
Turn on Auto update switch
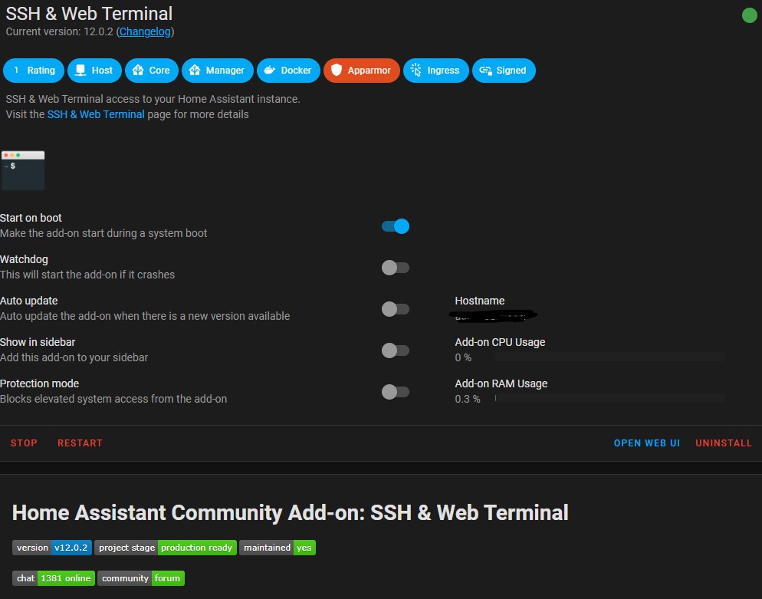click(x=396, y=309)
